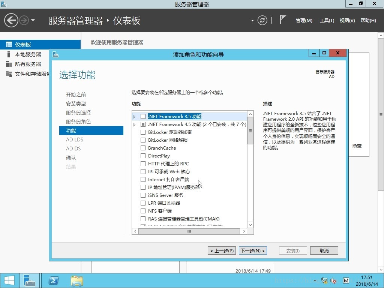Check iSNS Server 服务 checkbox
Screen dimensions: 384x288
click(x=143, y=195)
